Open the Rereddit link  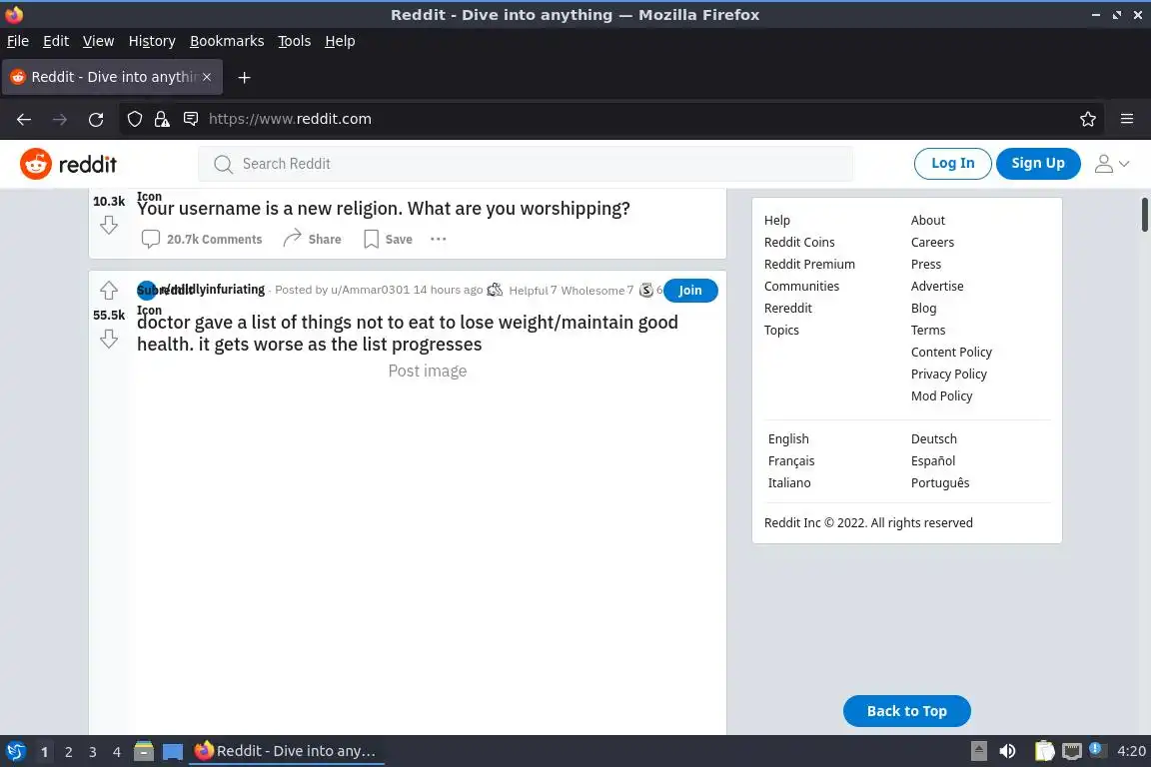pos(787,309)
